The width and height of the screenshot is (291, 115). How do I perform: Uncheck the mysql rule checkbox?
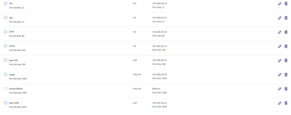point(6,74)
